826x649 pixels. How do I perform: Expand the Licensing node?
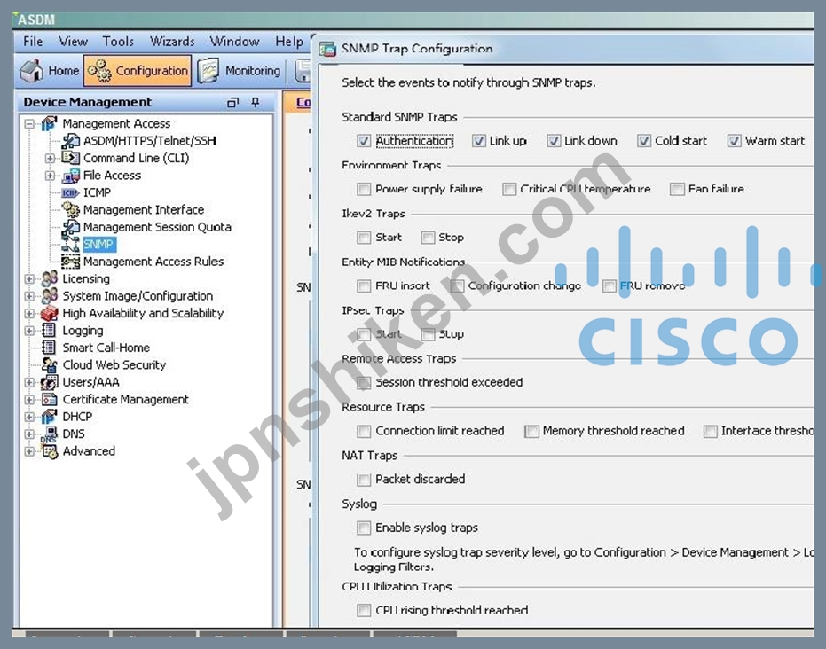(x=29, y=279)
